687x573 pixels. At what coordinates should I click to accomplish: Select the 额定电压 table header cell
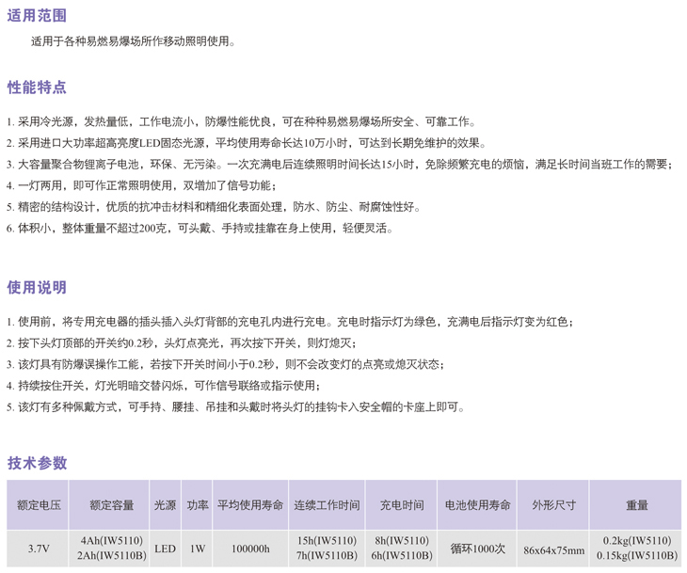(x=39, y=505)
